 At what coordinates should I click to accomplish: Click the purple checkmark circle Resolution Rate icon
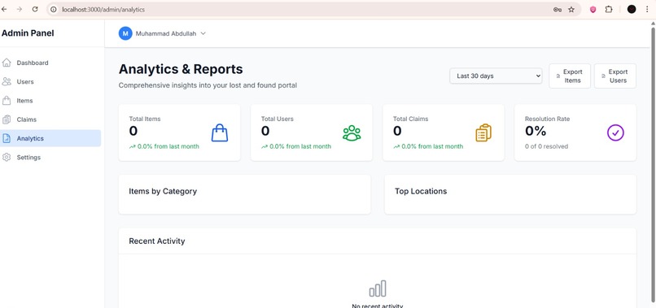pos(615,133)
